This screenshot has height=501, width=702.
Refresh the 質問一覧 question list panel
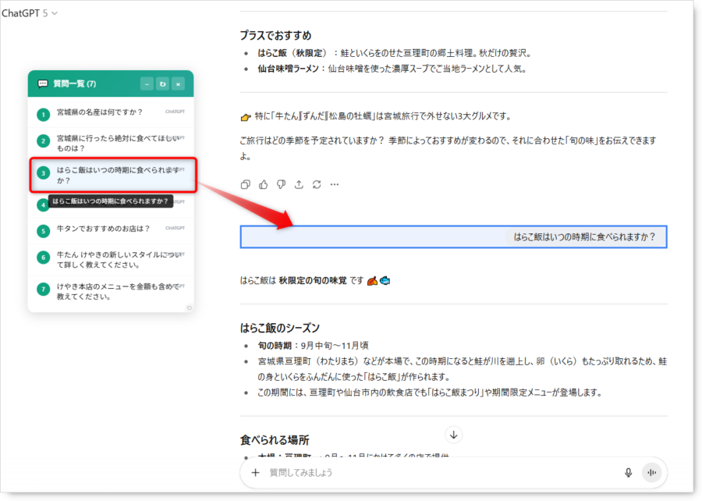click(x=162, y=83)
